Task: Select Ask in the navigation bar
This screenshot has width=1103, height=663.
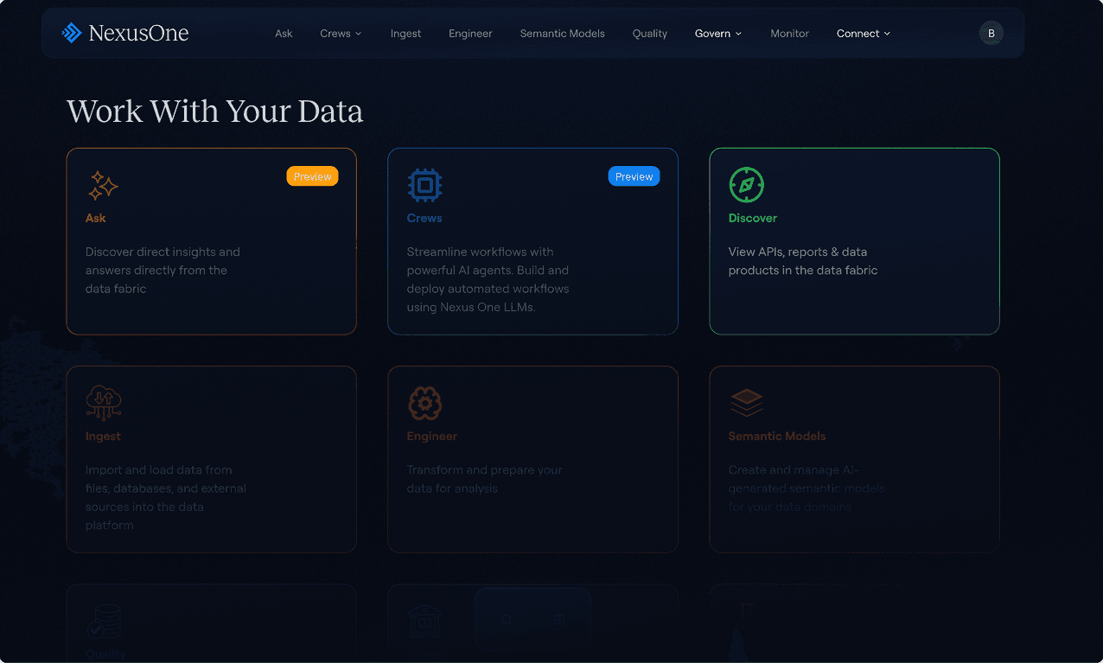Action: (284, 33)
